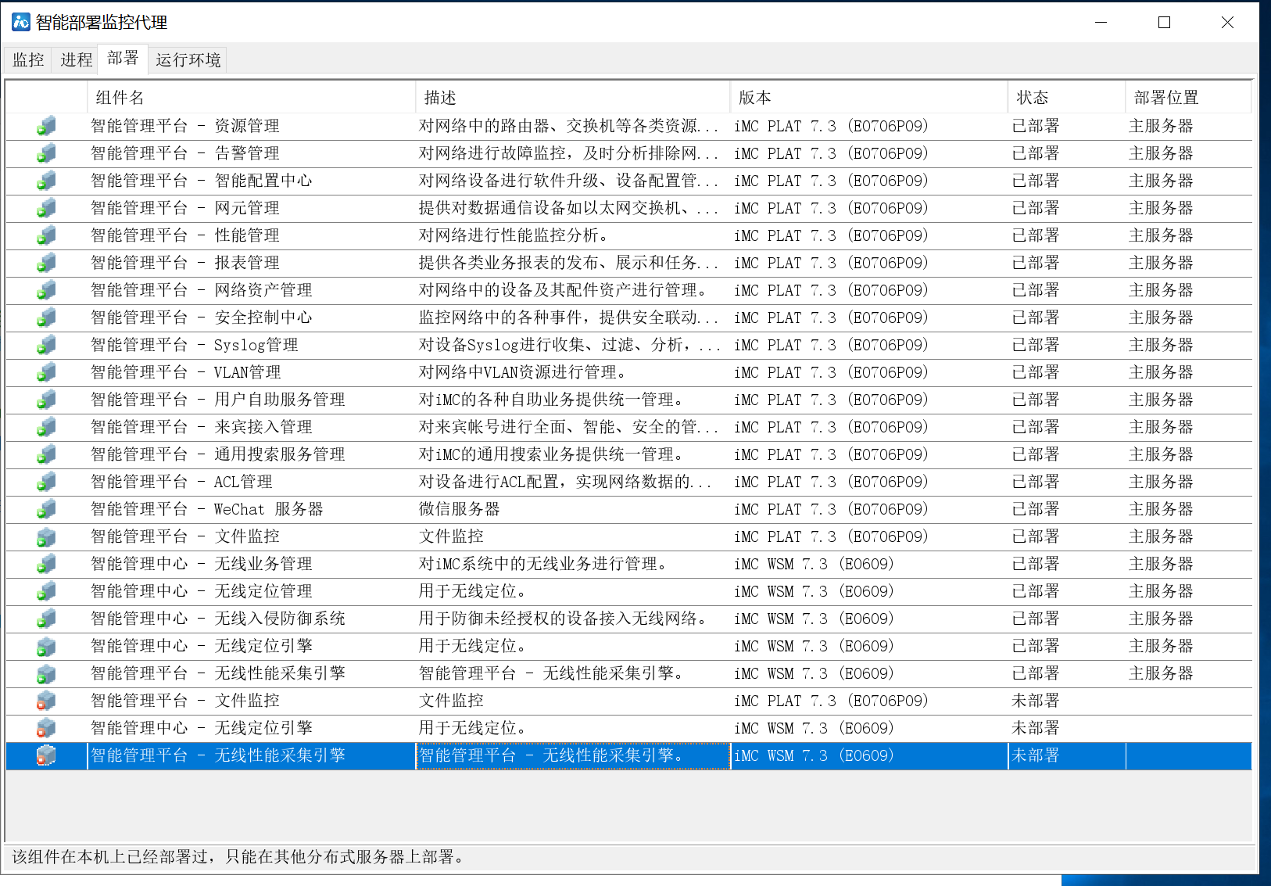Image resolution: width=1271 pixels, height=886 pixels.
Task: Click description 用于防御未经授权的设备接入无线网络。
Action: point(563,619)
